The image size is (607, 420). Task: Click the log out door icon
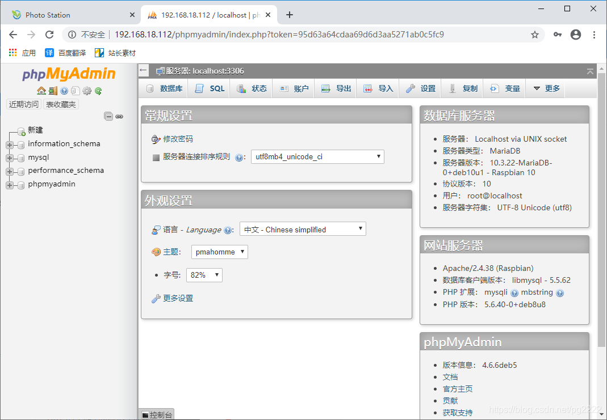pyautogui.click(x=53, y=91)
